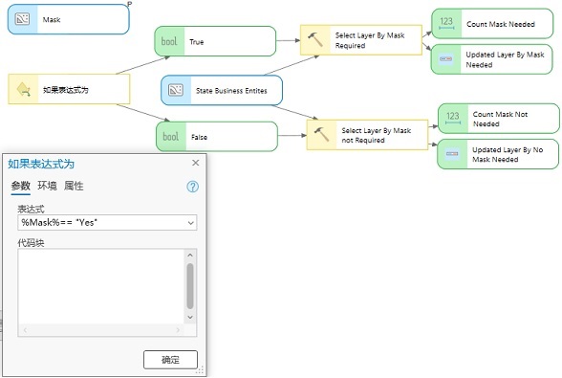Click the 代码块 field label
Image resolution: width=562 pixels, height=378 pixels.
click(31, 243)
